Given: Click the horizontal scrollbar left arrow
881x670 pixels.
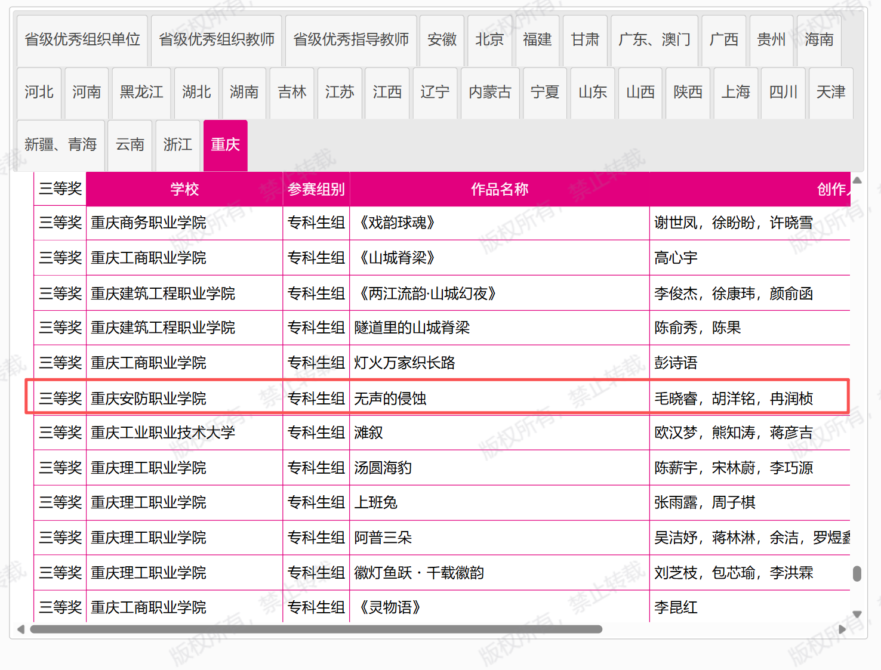Looking at the screenshot, I should pyautogui.click(x=21, y=629).
